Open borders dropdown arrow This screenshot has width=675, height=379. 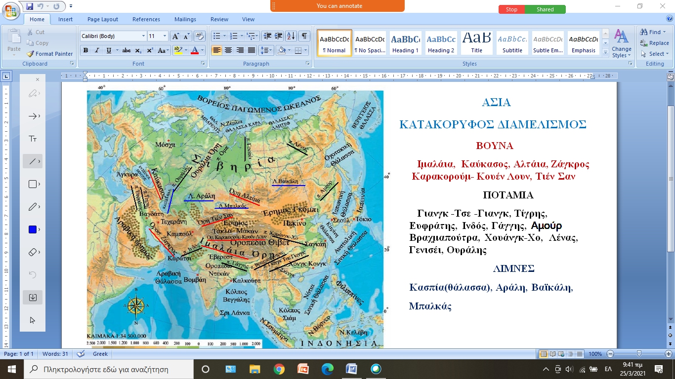click(x=306, y=50)
